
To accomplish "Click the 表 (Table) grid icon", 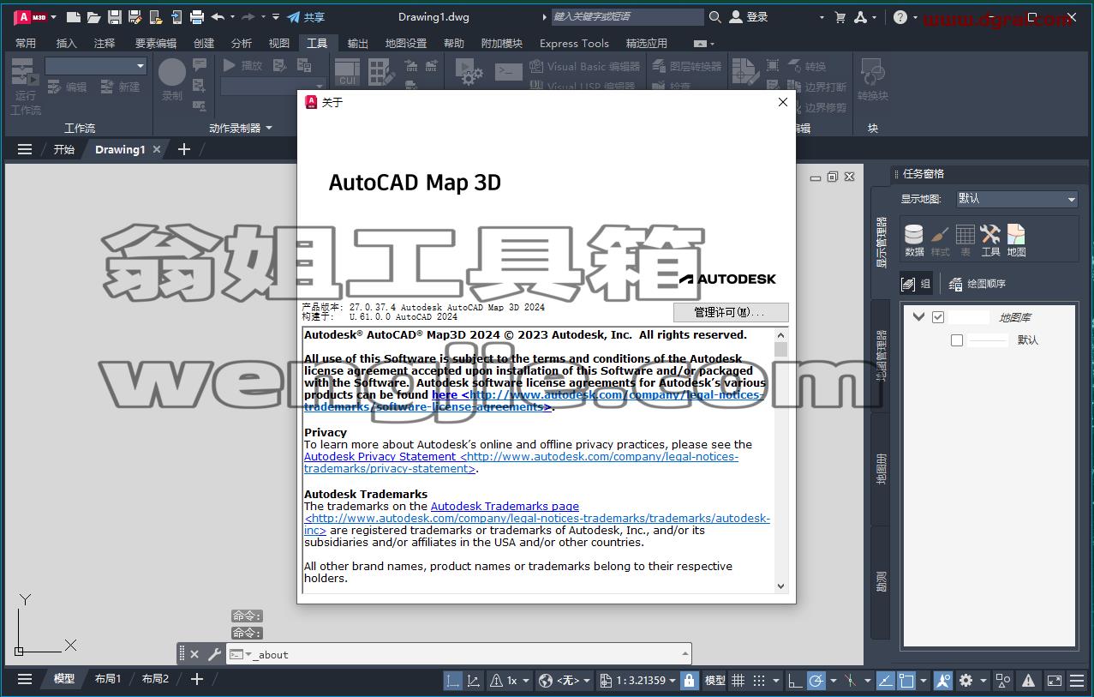I will [965, 240].
